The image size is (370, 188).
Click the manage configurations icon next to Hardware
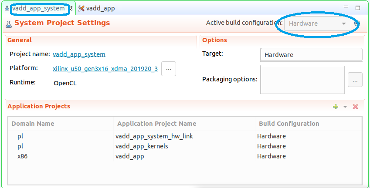pyautogui.click(x=357, y=23)
